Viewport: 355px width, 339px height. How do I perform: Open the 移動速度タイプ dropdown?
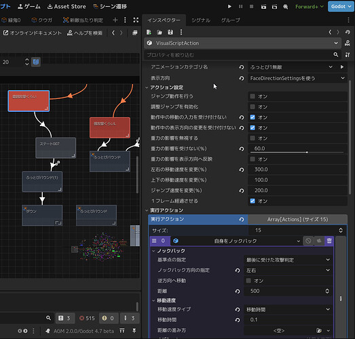point(288,309)
